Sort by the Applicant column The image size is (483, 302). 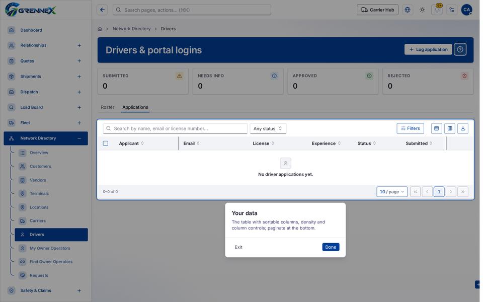tap(131, 143)
